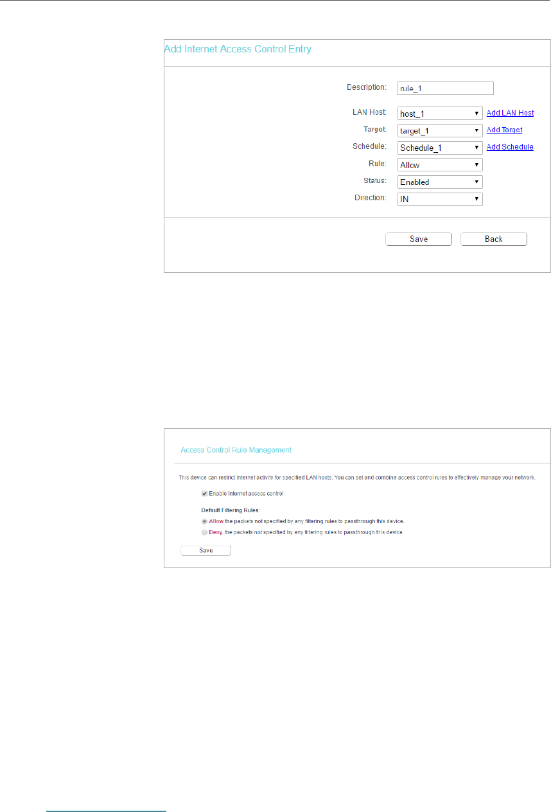This screenshot has height=812, width=551.
Task: Click the Description input field with rule_1
Action: [x=446, y=89]
